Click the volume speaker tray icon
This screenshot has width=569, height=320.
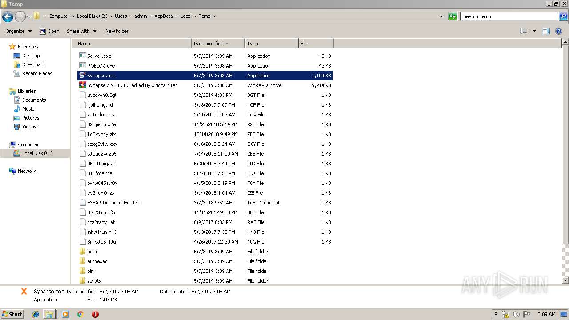click(x=516, y=314)
